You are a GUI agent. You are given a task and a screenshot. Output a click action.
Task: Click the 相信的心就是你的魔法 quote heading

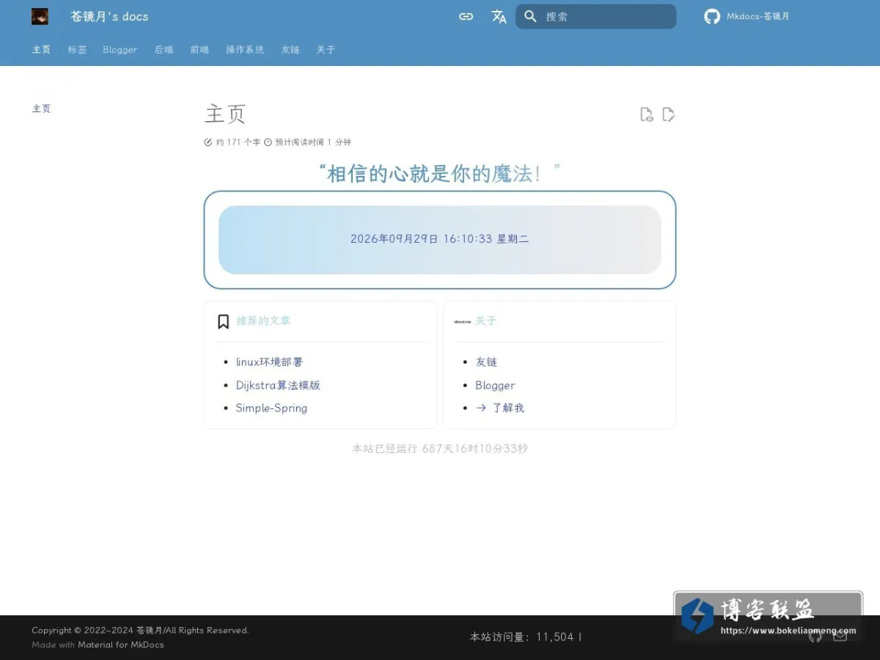[440, 174]
